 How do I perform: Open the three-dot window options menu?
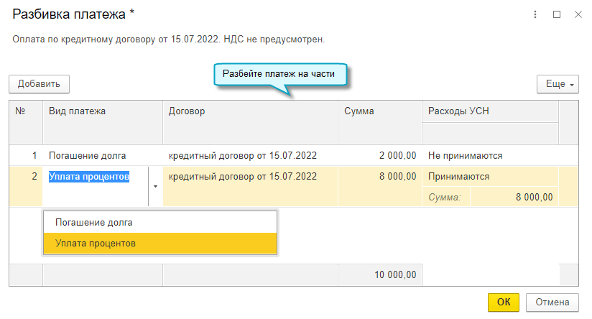[535, 14]
